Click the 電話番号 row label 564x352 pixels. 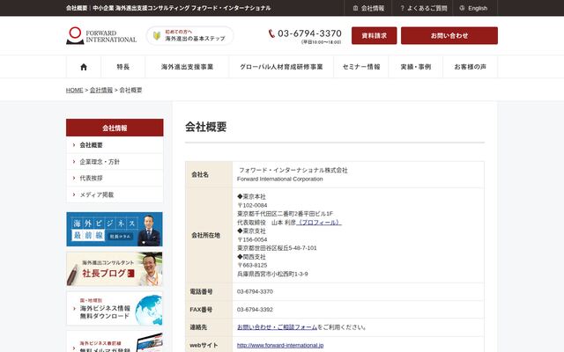pos(201,291)
